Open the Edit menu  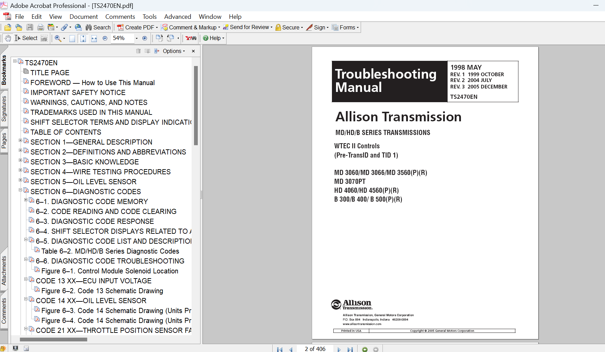(37, 17)
